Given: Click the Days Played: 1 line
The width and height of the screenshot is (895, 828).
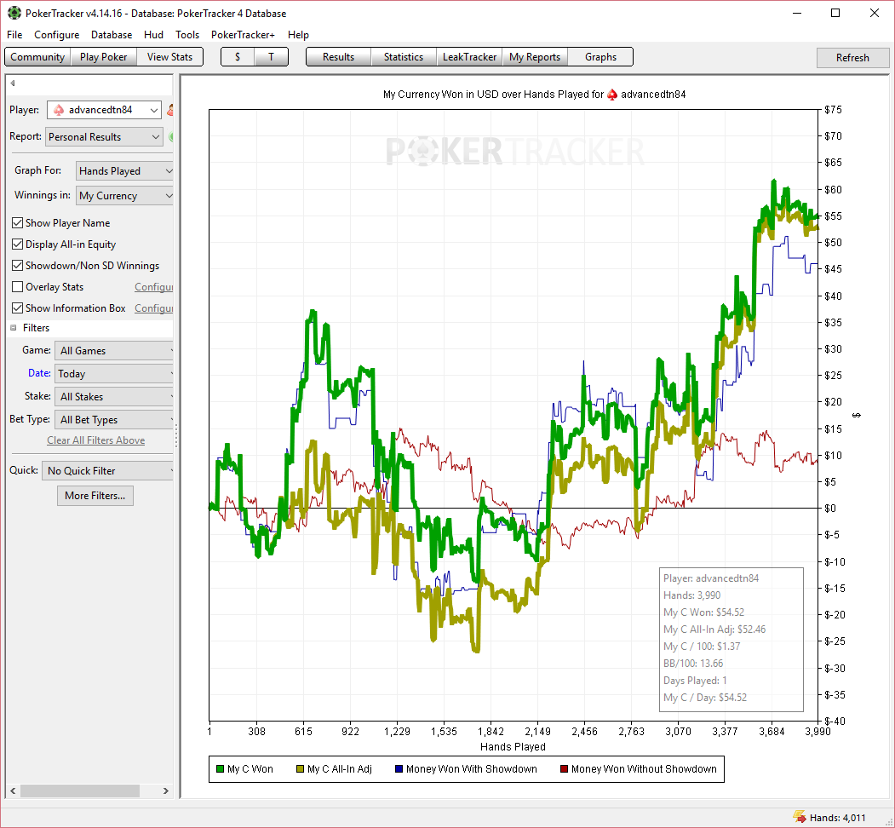Looking at the screenshot, I should click(695, 681).
